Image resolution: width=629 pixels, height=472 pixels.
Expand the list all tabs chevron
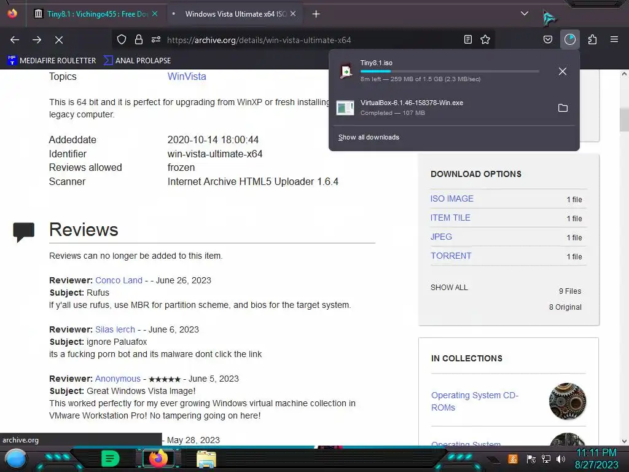click(x=525, y=14)
